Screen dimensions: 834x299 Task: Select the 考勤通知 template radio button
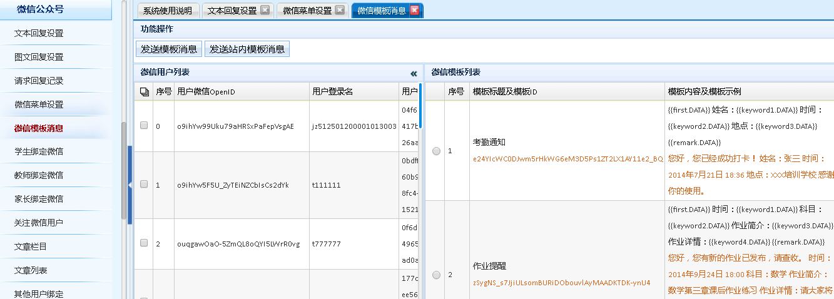(x=436, y=151)
